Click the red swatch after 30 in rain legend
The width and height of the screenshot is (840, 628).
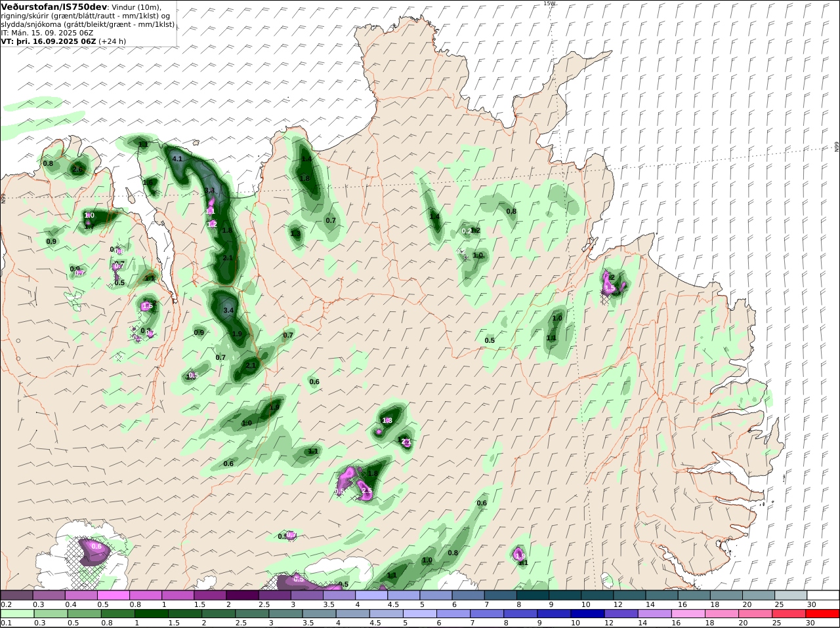coord(824,614)
